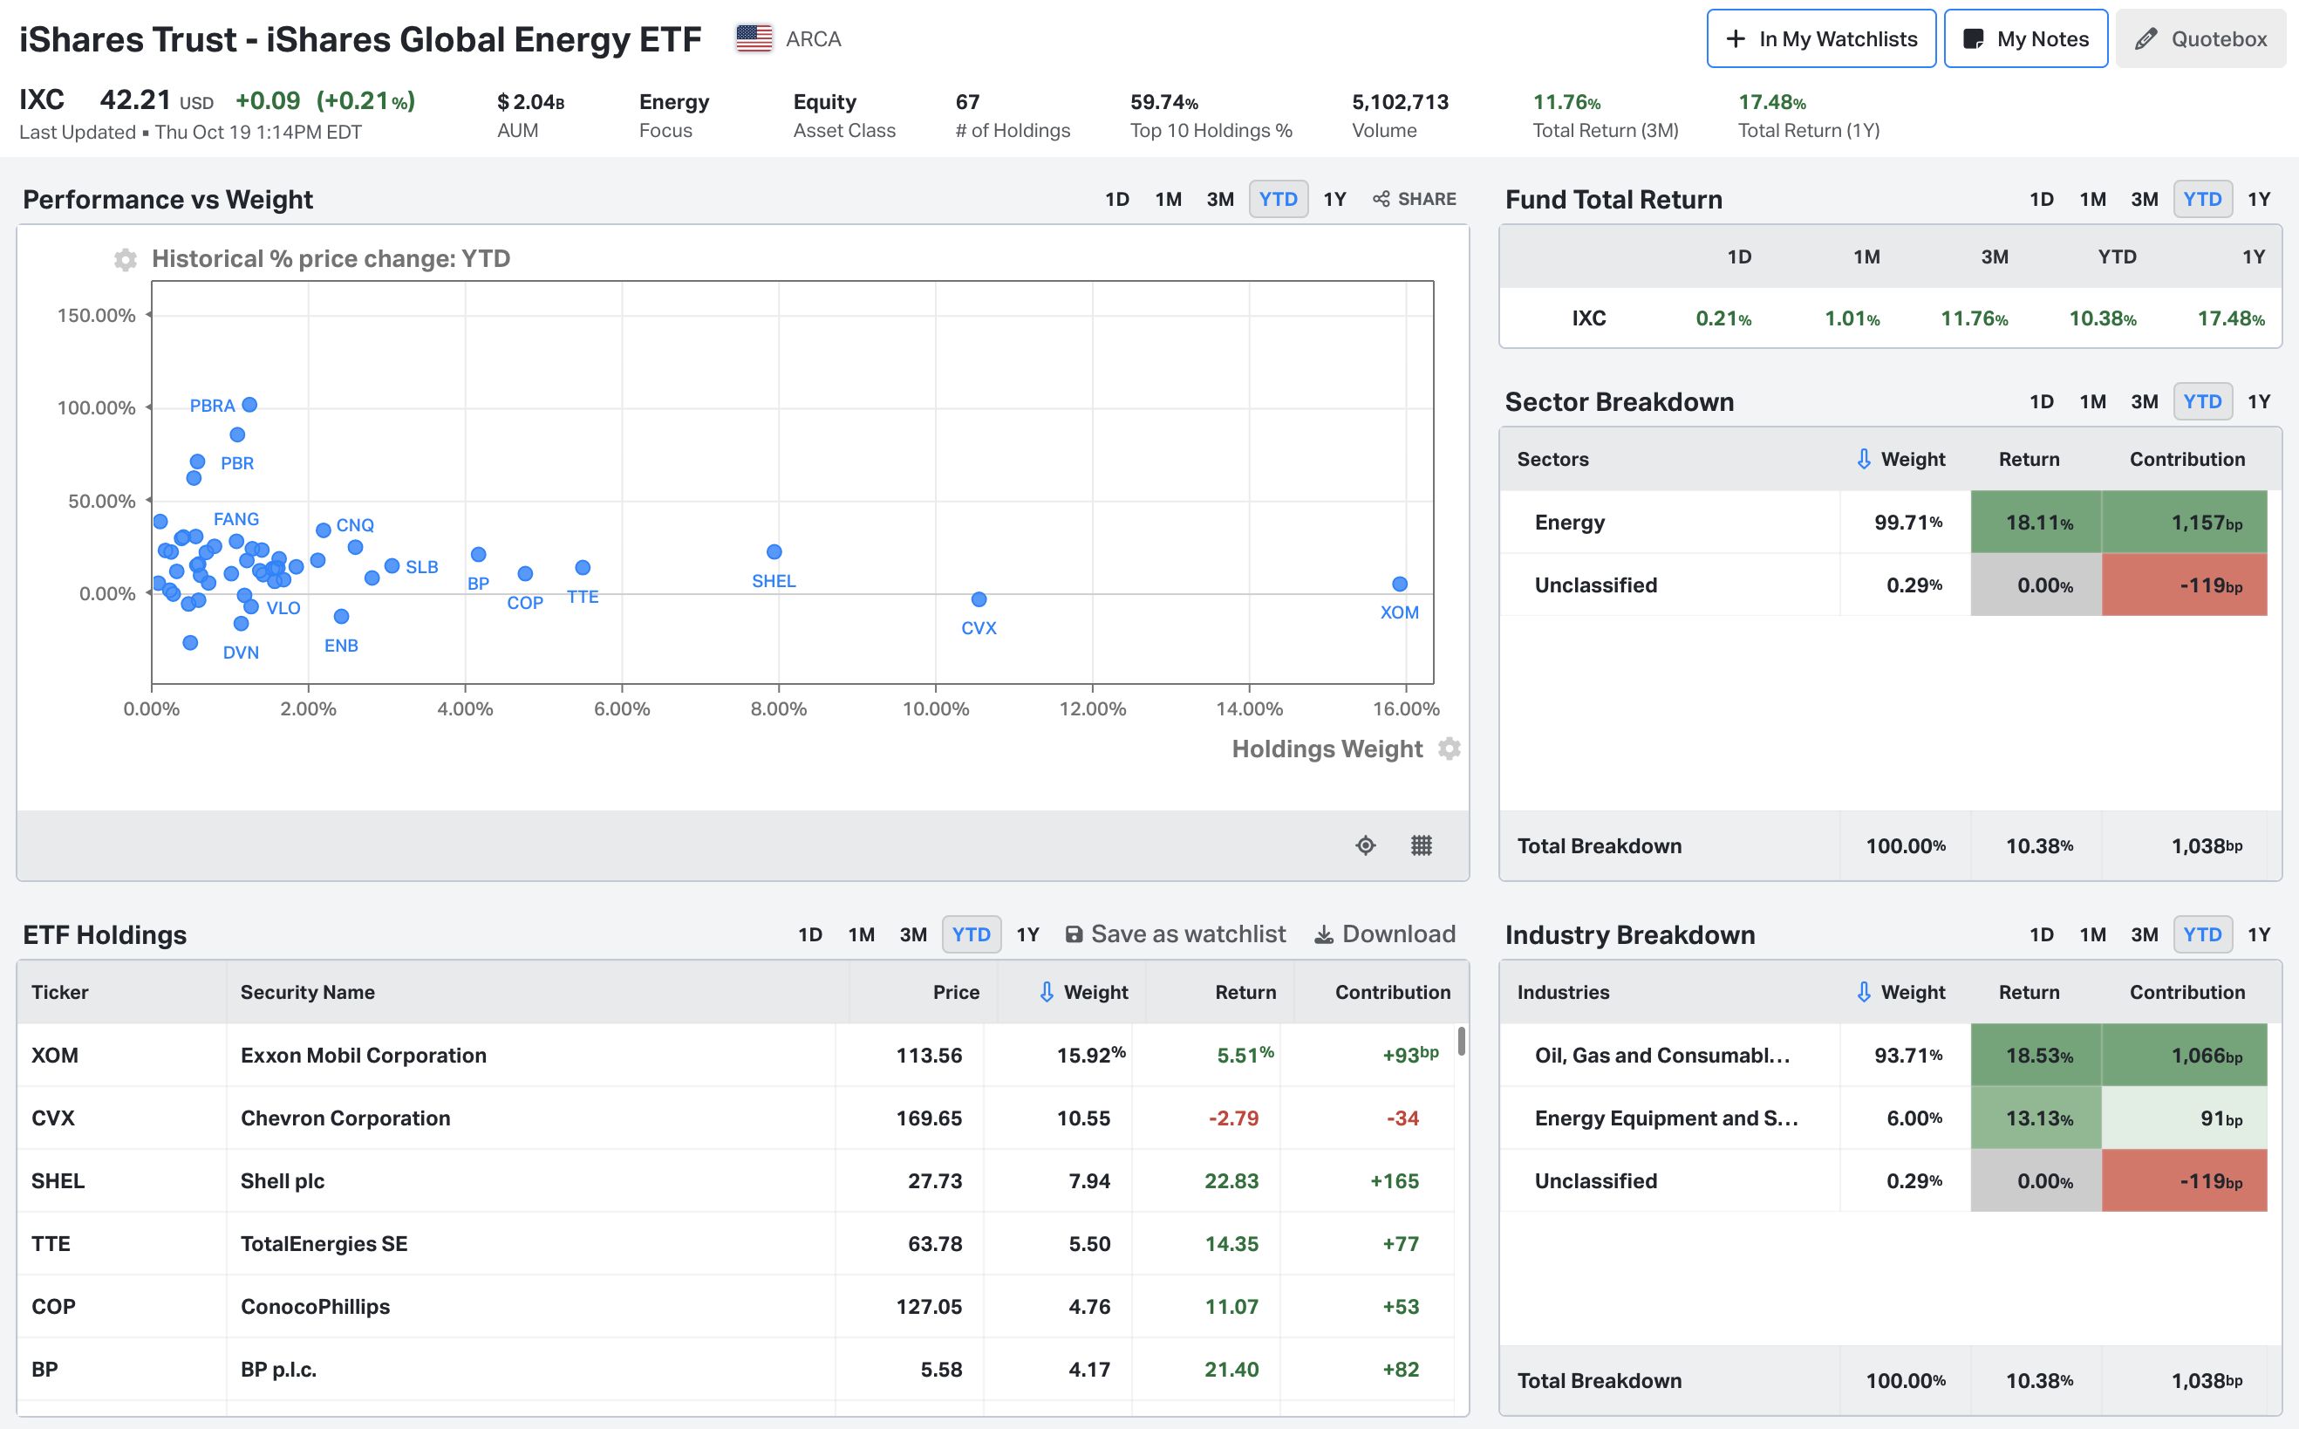2299x1429 pixels.
Task: Click the Weight sort arrow in ETF Holdings
Action: (x=1047, y=991)
